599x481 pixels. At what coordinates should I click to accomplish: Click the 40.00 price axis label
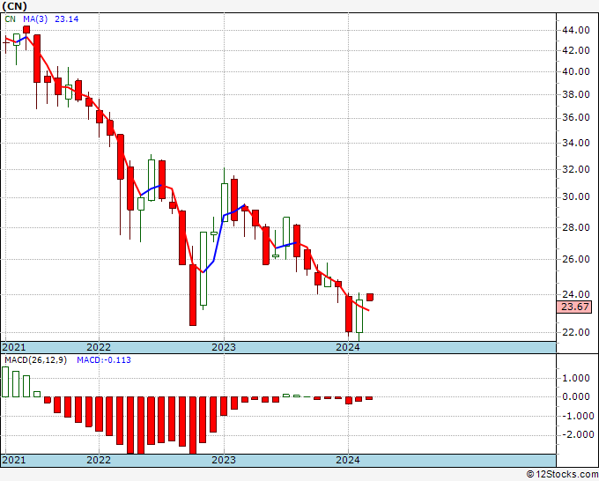click(x=575, y=71)
